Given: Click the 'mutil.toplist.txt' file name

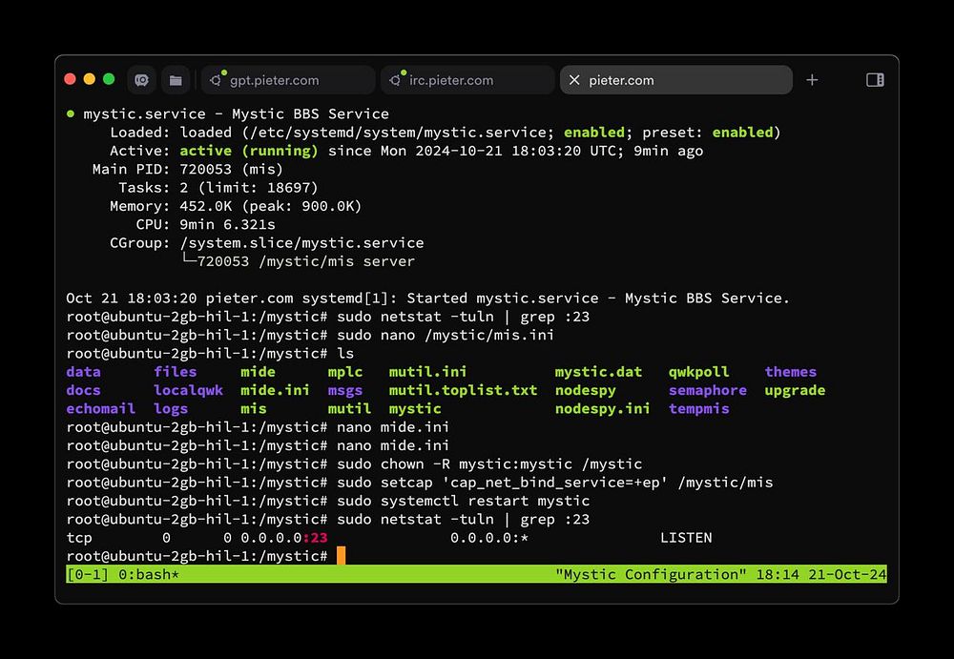Looking at the screenshot, I should point(463,390).
